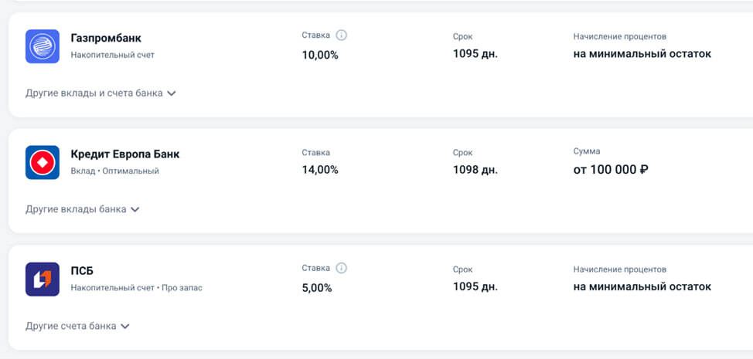
Task: Click the Газпромбанк logo icon
Action: (x=43, y=46)
